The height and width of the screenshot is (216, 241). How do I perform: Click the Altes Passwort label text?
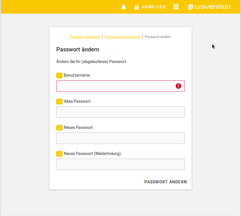[x=77, y=101]
